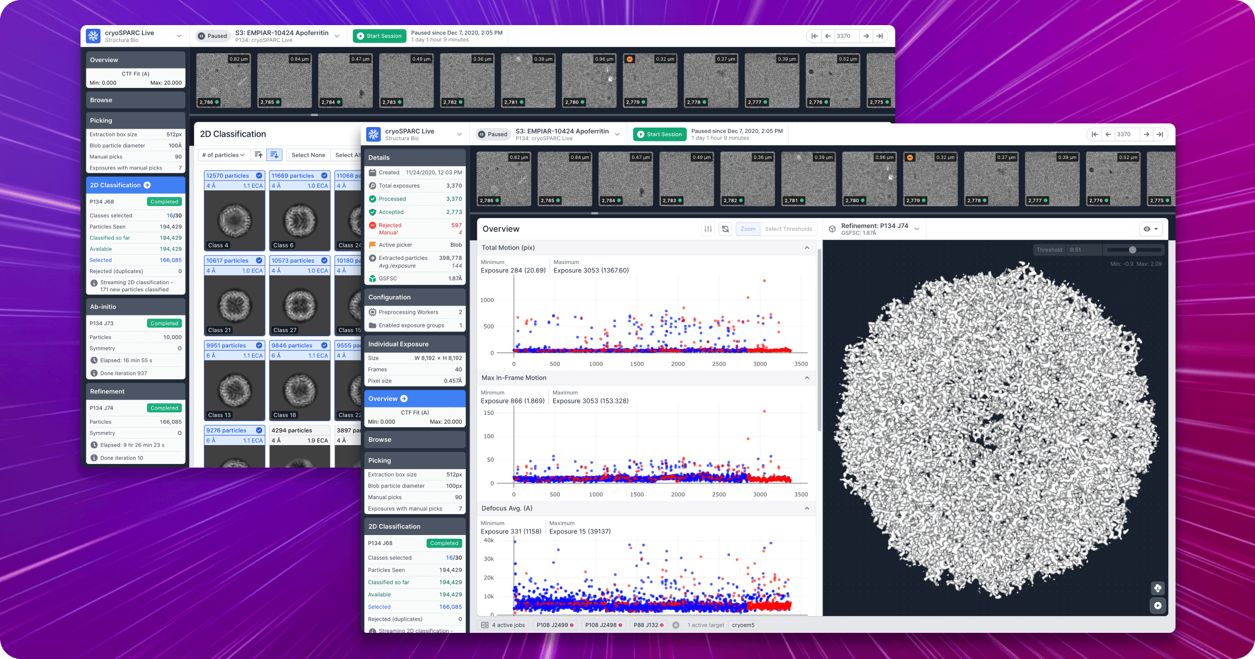Screen dimensions: 1255x659
Task: Expand the Refinement P134 J74 dropdown
Action: [x=917, y=229]
